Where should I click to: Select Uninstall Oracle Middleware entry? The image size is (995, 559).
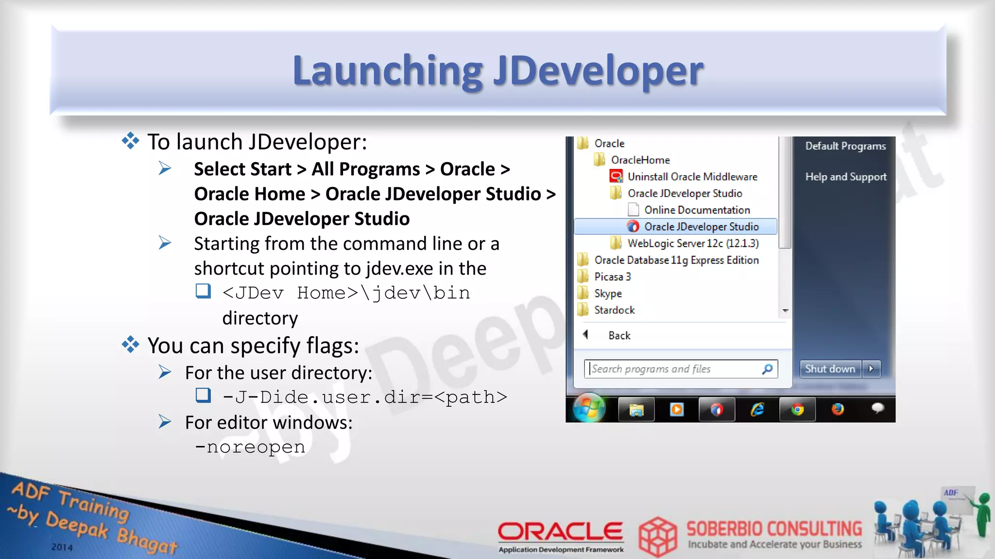pos(692,177)
